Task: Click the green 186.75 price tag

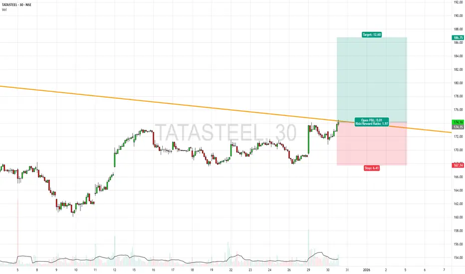Action: [x=458, y=38]
